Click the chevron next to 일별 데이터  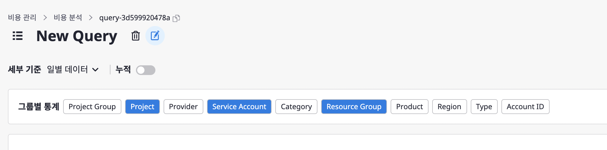tap(95, 70)
